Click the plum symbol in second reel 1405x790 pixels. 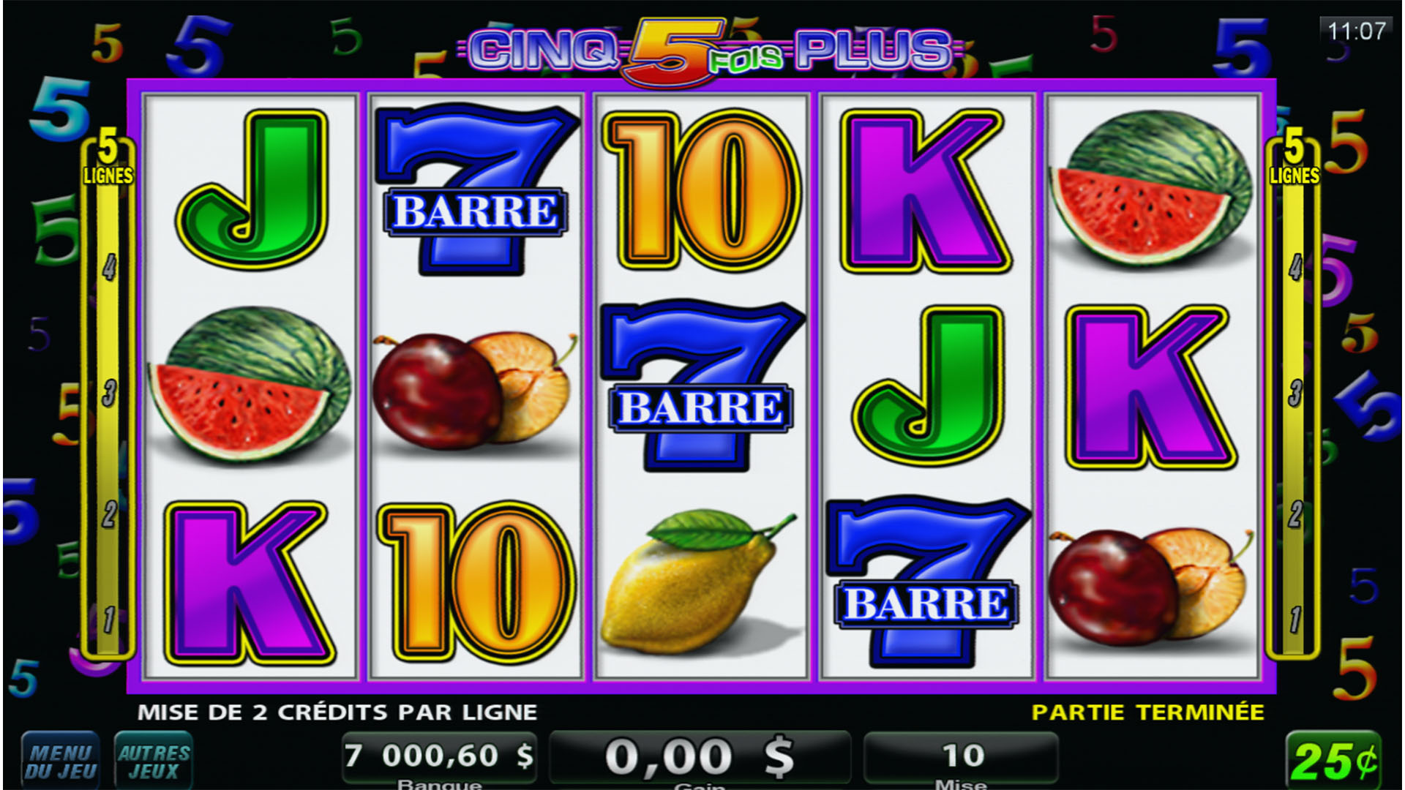coord(473,388)
